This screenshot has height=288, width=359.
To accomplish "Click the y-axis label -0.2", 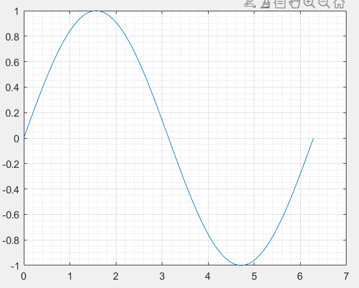I will [11, 164].
